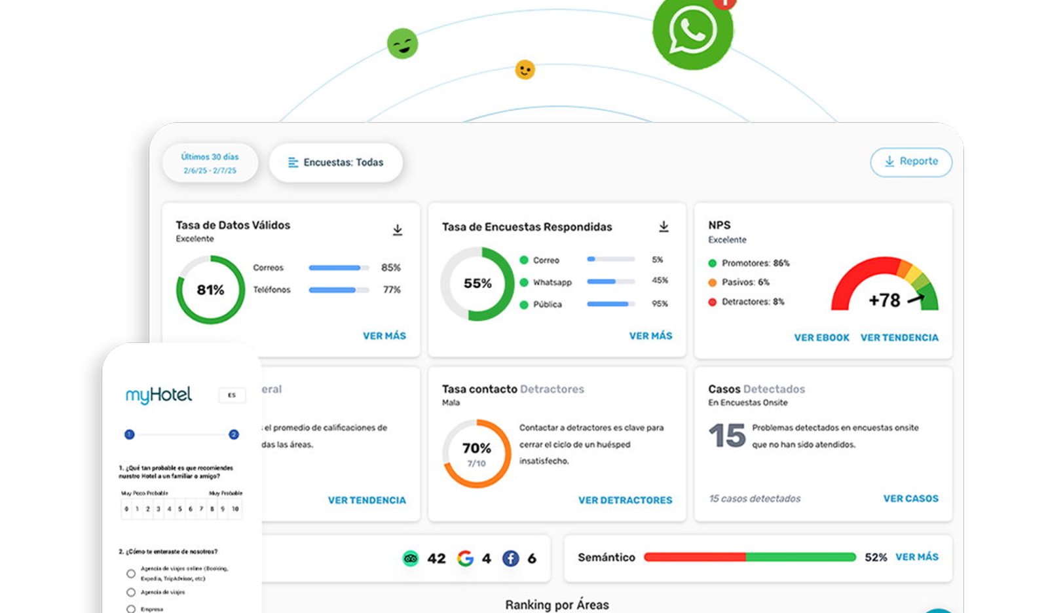This screenshot has height=613, width=1048.
Task: Click the Semántico 52% value
Action: [x=876, y=557]
